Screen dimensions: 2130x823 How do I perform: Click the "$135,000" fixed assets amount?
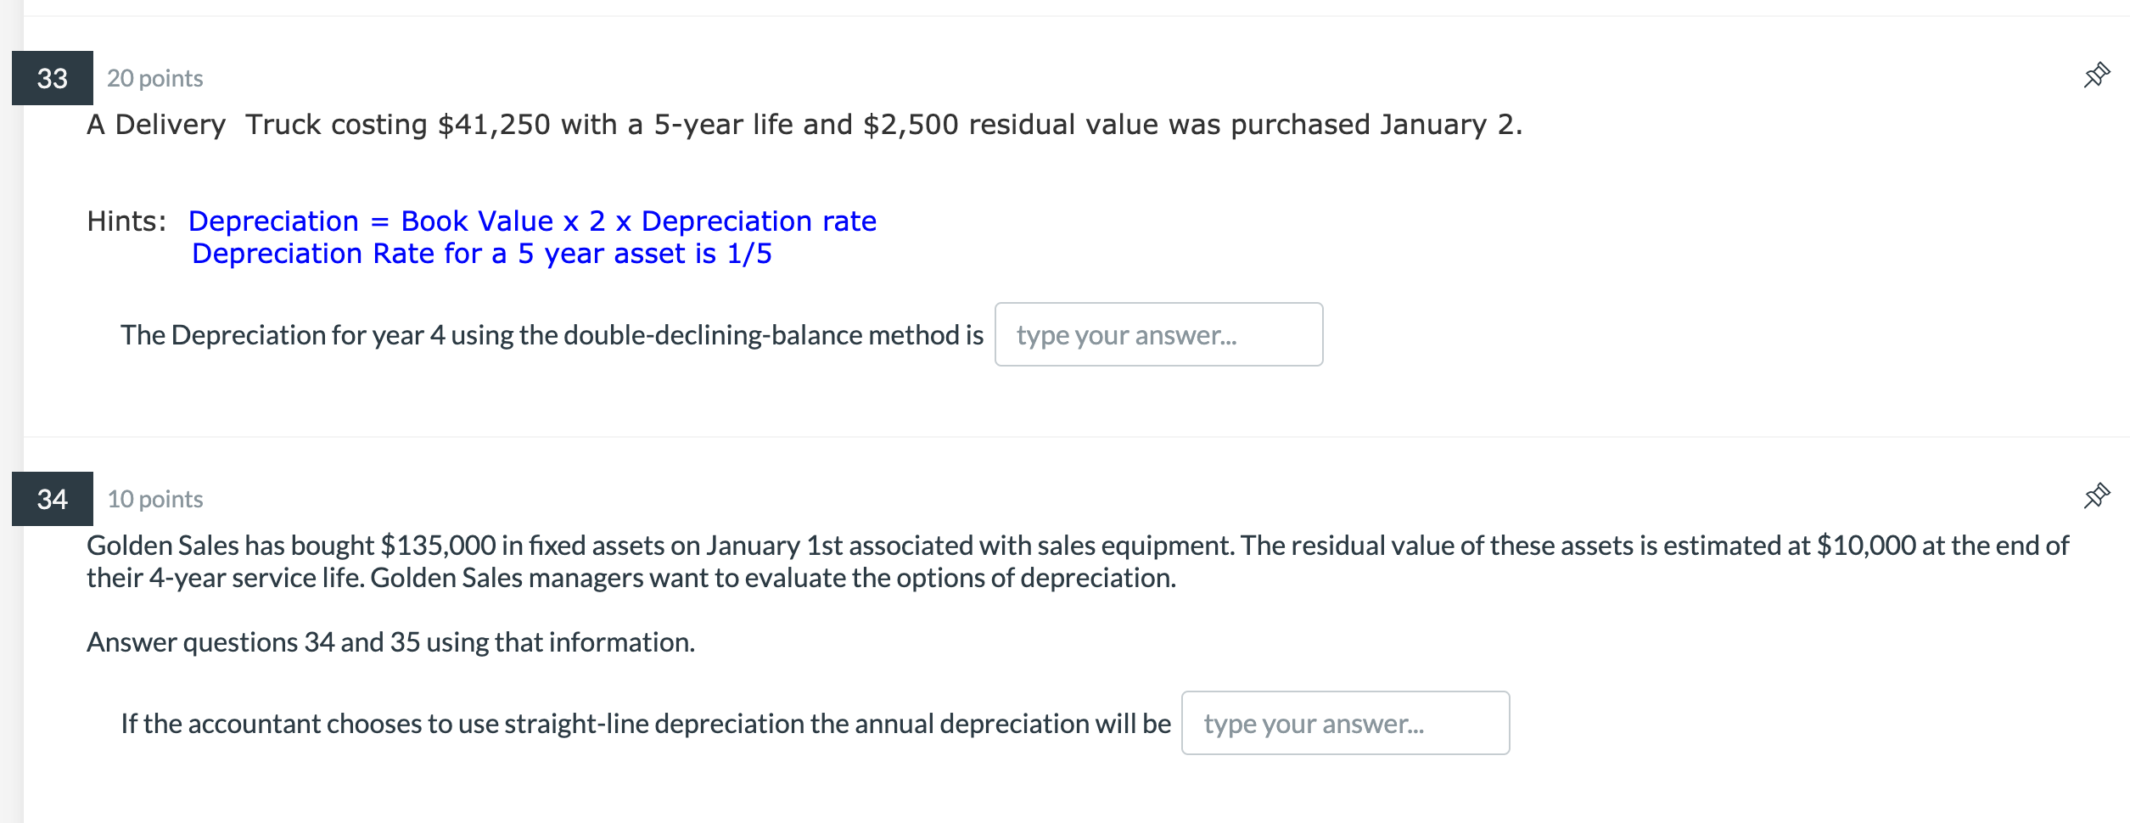(x=438, y=546)
